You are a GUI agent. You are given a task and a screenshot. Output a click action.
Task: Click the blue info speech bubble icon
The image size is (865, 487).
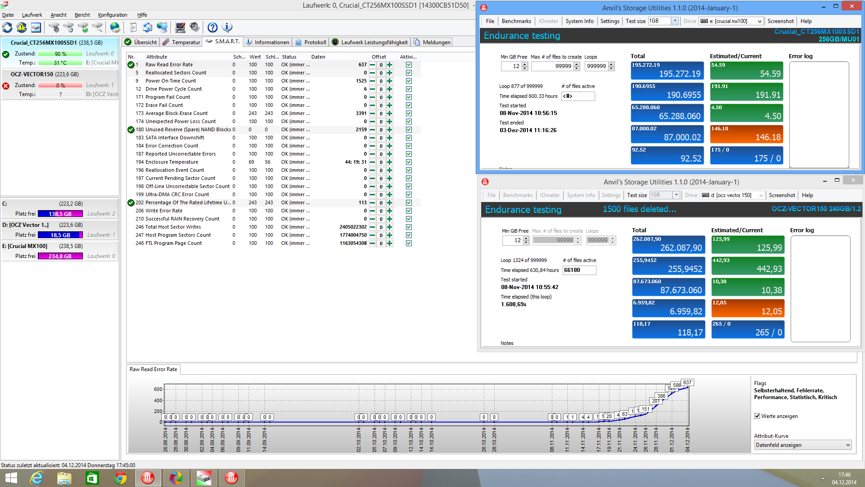[228, 28]
